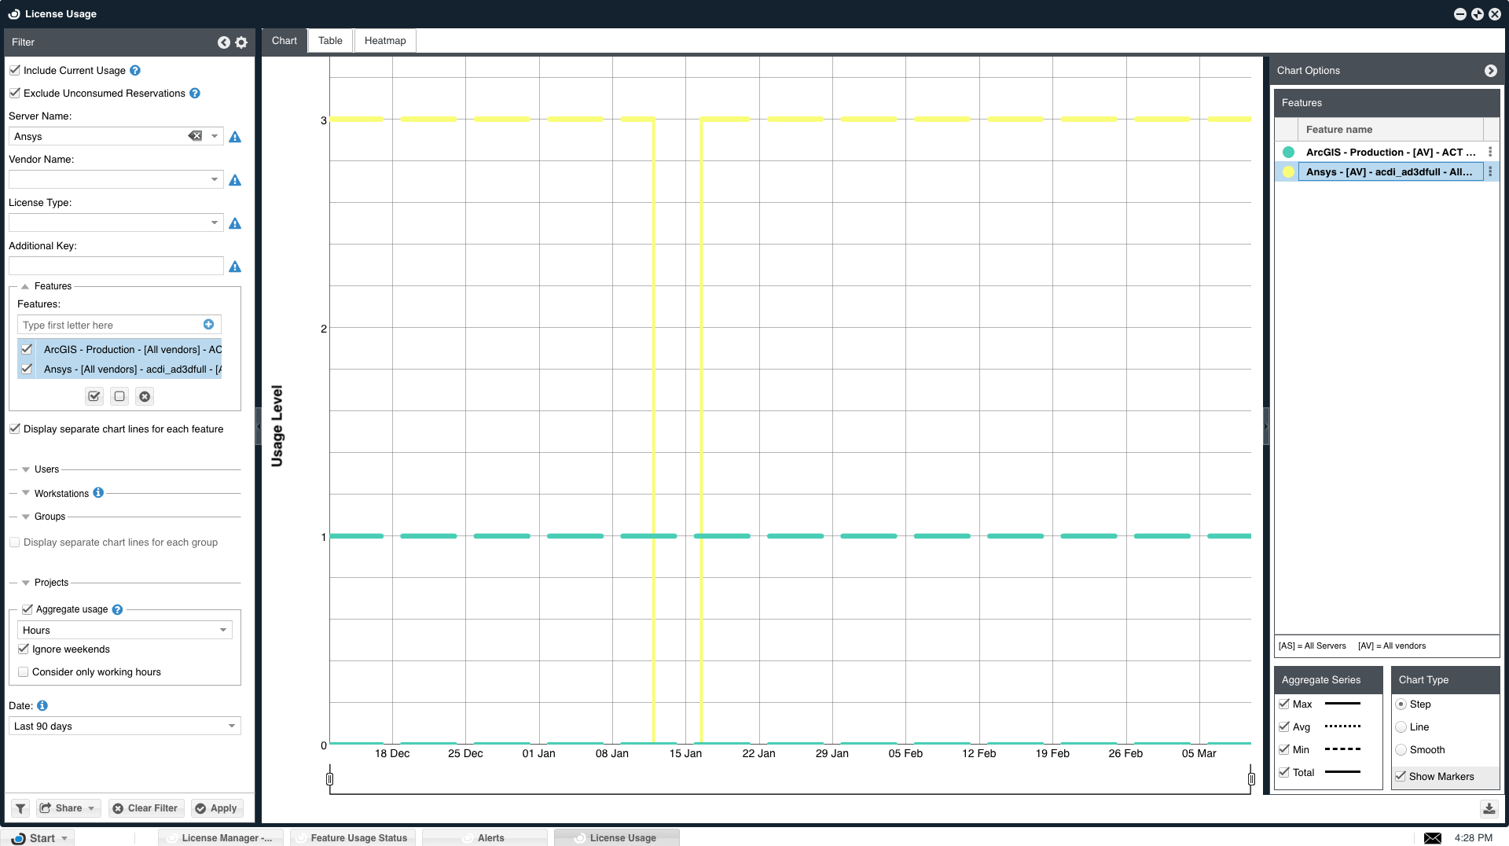The width and height of the screenshot is (1509, 846).
Task: Click the Apply button
Action: (216, 808)
